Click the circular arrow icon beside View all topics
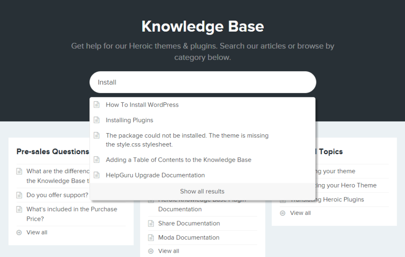 (282, 213)
